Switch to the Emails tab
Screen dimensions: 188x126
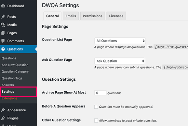click(71, 16)
